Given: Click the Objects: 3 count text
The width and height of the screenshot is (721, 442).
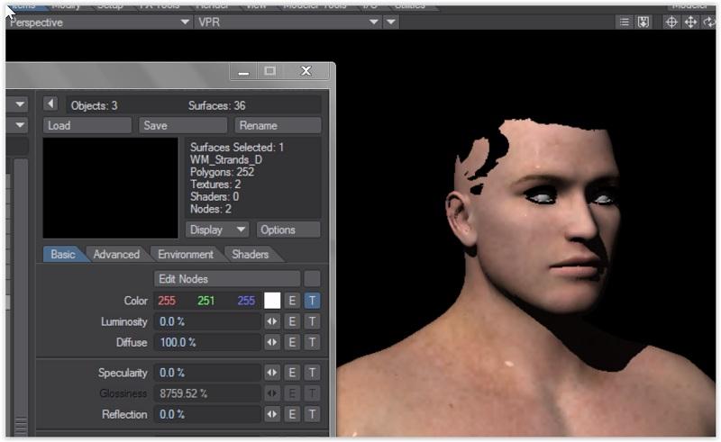Looking at the screenshot, I should coord(94,105).
